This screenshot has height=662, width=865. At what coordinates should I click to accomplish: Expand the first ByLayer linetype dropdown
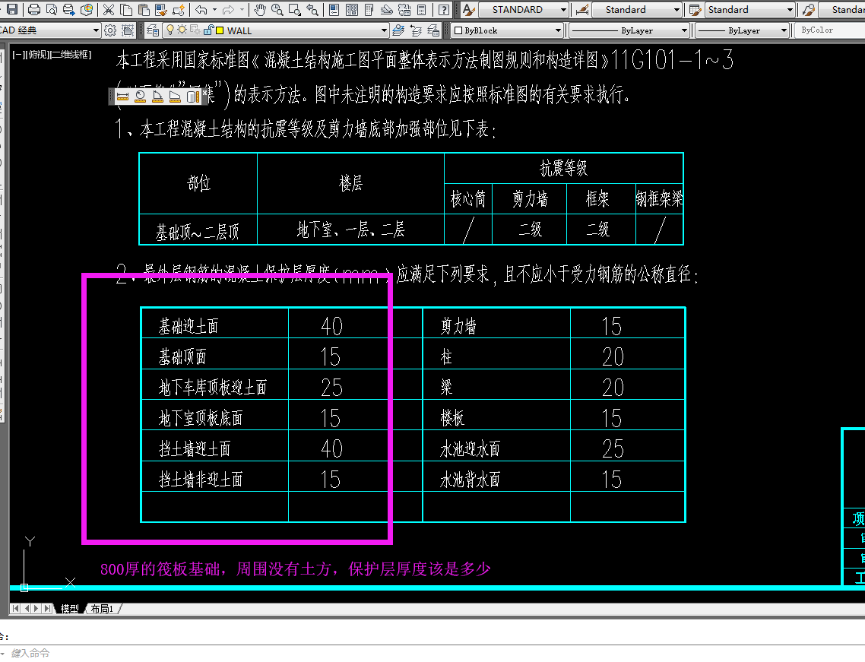pos(685,30)
